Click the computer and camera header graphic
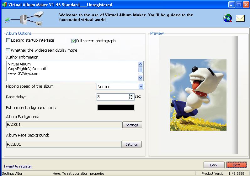Screen dimensions: 250x176 (x=24, y=18)
